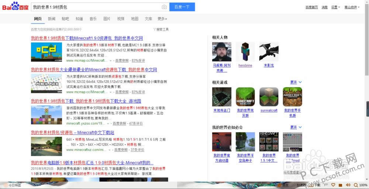Open Minecraft中文下载站 result link
Screen dimensions: 369x189
click(x=72, y=133)
